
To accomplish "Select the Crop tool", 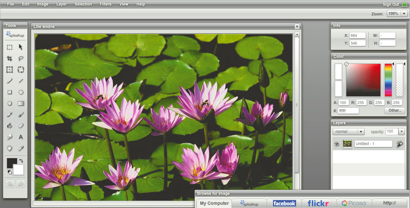I will pyautogui.click(x=10, y=58).
